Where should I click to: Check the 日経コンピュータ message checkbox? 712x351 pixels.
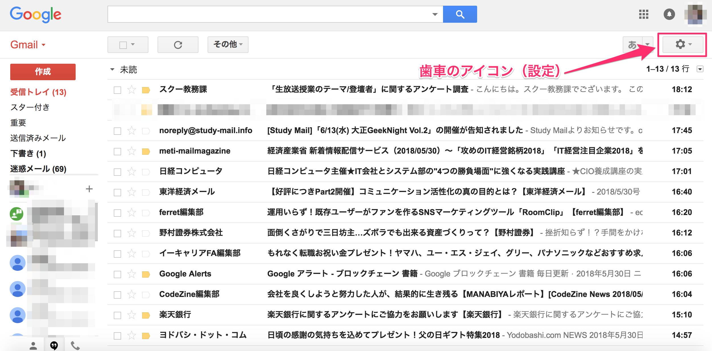pyautogui.click(x=117, y=172)
